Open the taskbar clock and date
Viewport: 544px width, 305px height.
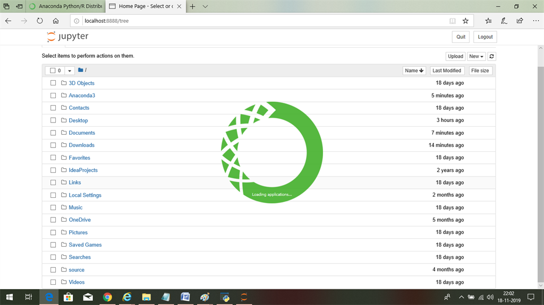[x=509, y=297]
